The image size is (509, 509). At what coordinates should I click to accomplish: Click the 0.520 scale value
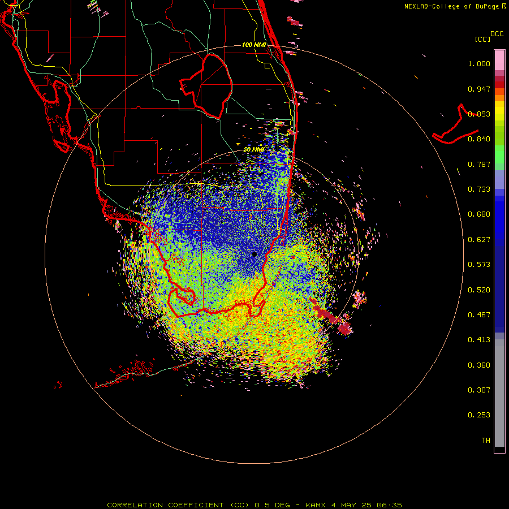[x=479, y=290]
